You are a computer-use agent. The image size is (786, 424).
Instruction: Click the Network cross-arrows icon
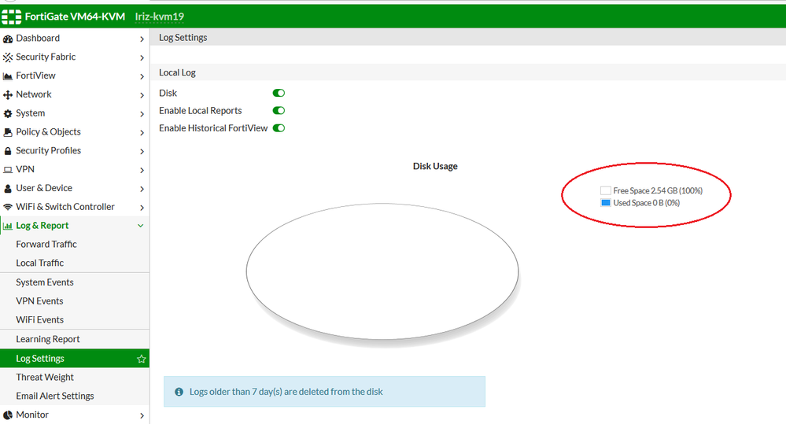coord(8,94)
